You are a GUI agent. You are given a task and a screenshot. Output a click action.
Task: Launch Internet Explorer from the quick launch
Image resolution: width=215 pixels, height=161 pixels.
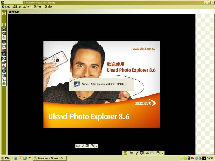(x=16, y=158)
